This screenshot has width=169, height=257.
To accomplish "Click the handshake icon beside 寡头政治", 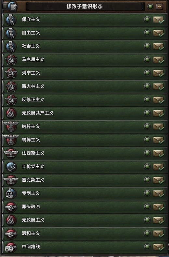I will coord(11,207).
